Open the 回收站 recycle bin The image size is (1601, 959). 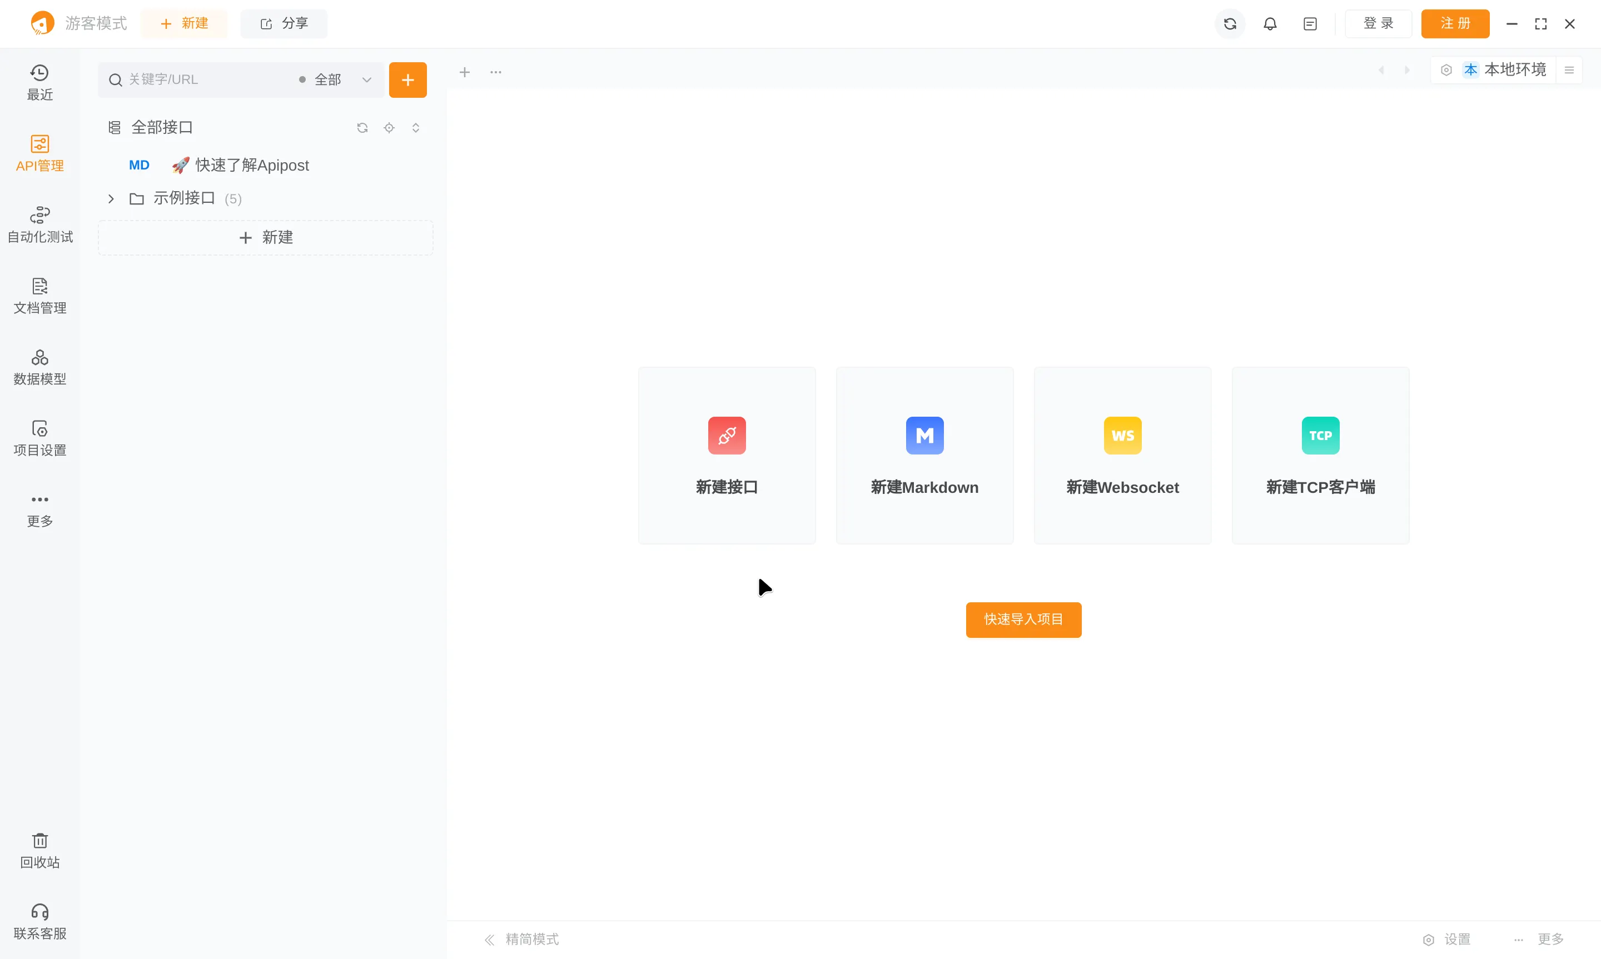39,851
